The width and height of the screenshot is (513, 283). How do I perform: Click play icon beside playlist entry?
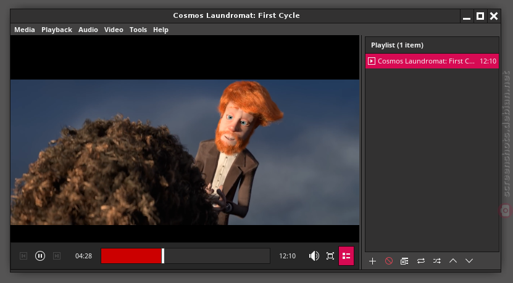(x=372, y=61)
